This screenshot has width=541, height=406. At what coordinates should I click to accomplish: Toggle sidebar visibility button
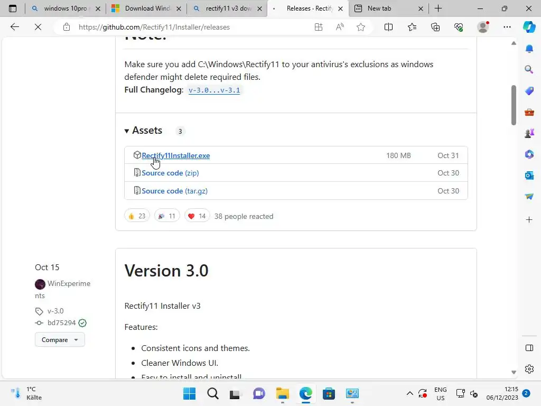(x=529, y=348)
